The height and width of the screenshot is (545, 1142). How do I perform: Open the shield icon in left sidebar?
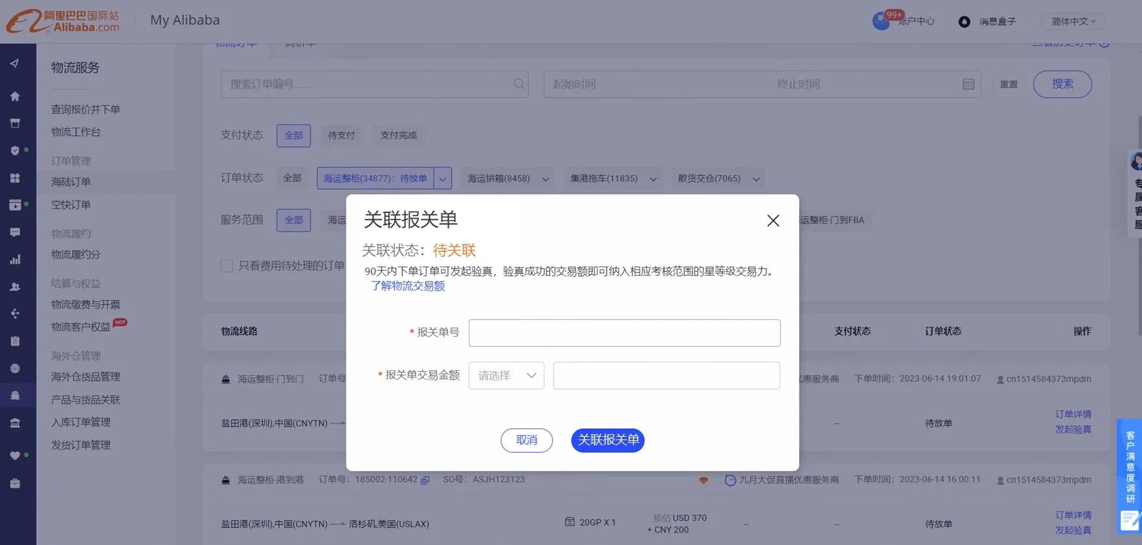pyautogui.click(x=15, y=151)
